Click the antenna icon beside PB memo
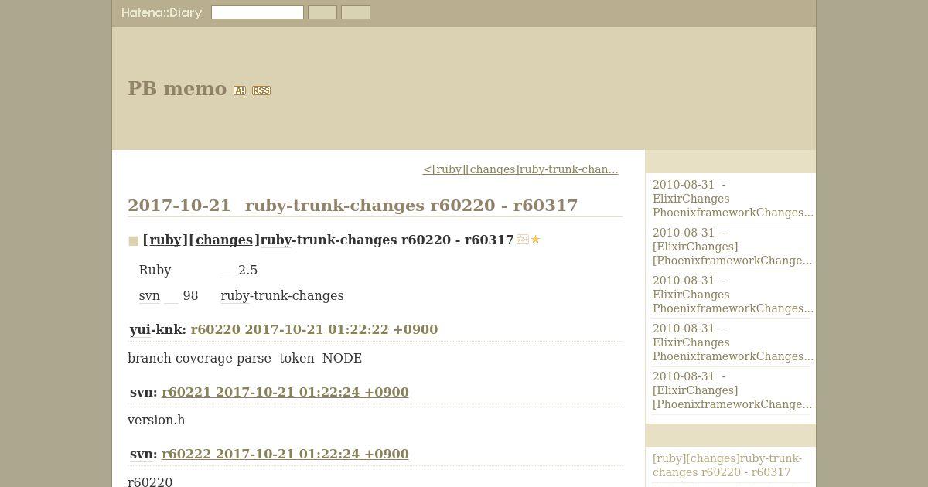Image resolution: width=928 pixels, height=487 pixels. tap(240, 90)
